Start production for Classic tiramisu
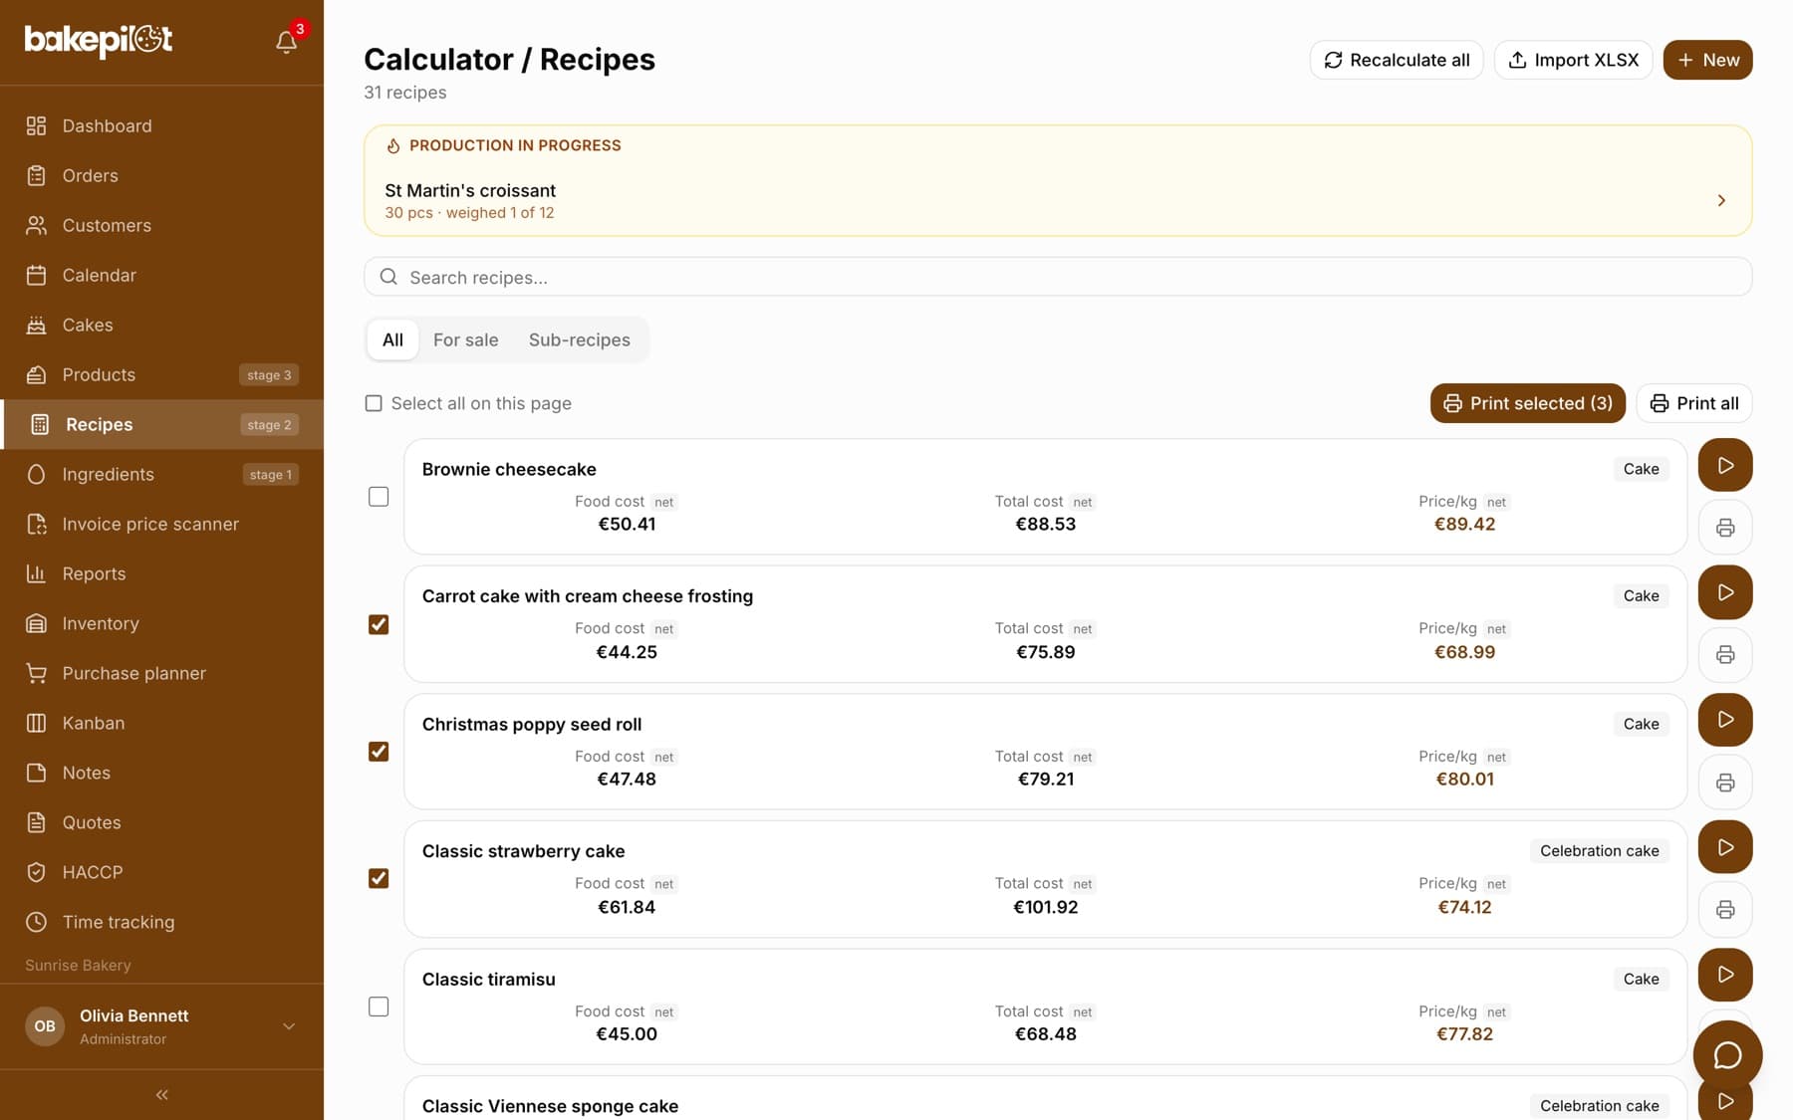Viewport: 1793px width, 1120px height. pyautogui.click(x=1725, y=975)
